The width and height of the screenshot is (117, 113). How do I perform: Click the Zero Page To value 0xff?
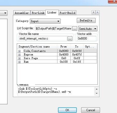(x=77, y=58)
